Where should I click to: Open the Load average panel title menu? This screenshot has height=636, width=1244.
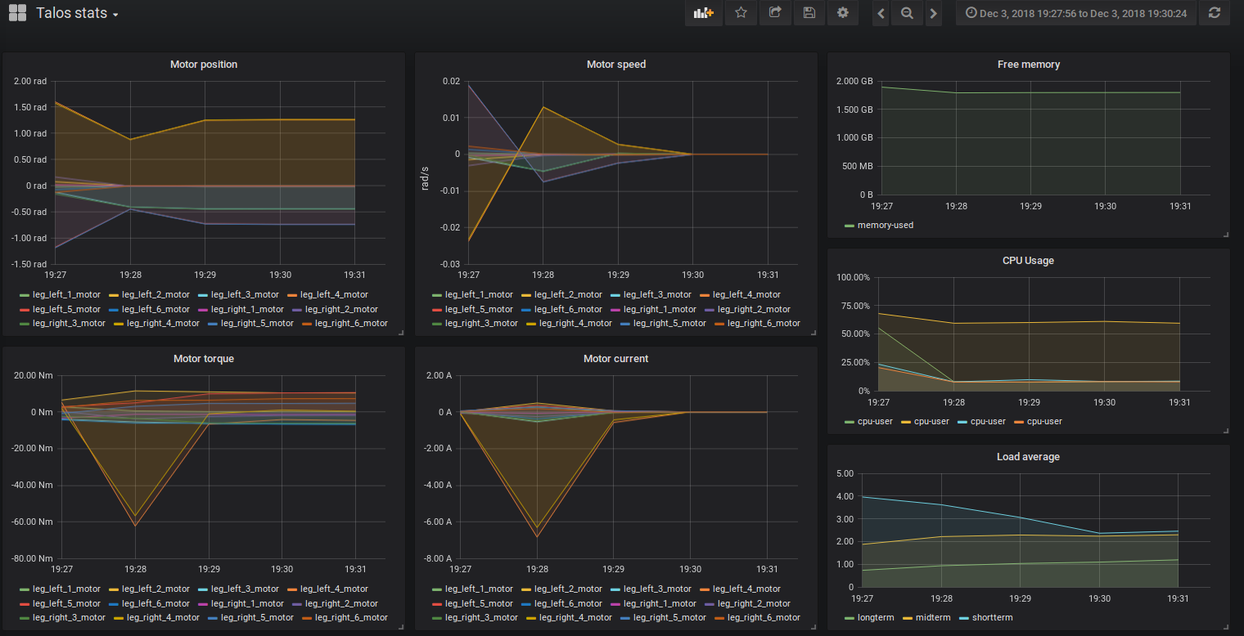[x=1029, y=456]
